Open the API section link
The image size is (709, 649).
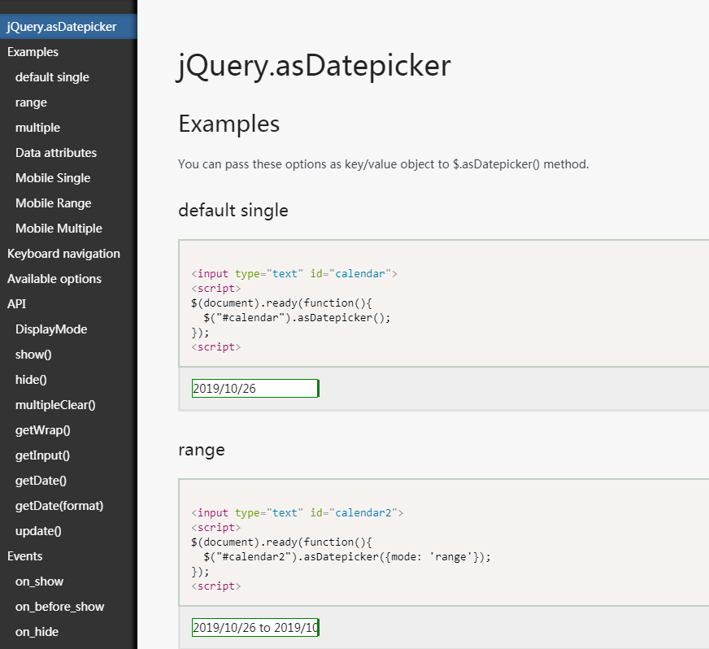click(x=17, y=304)
